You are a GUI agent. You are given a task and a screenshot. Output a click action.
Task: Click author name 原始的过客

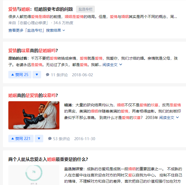tap(18, 58)
